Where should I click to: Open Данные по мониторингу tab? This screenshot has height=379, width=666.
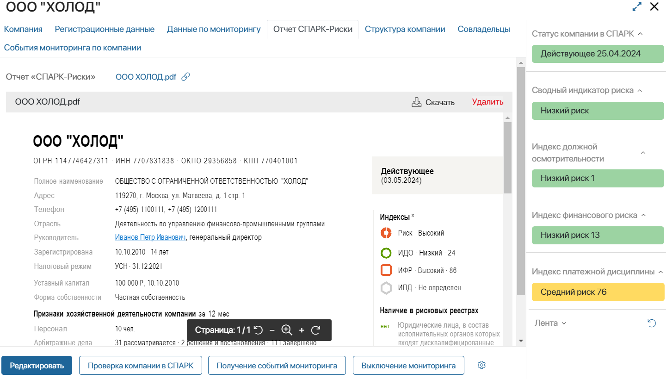point(214,29)
